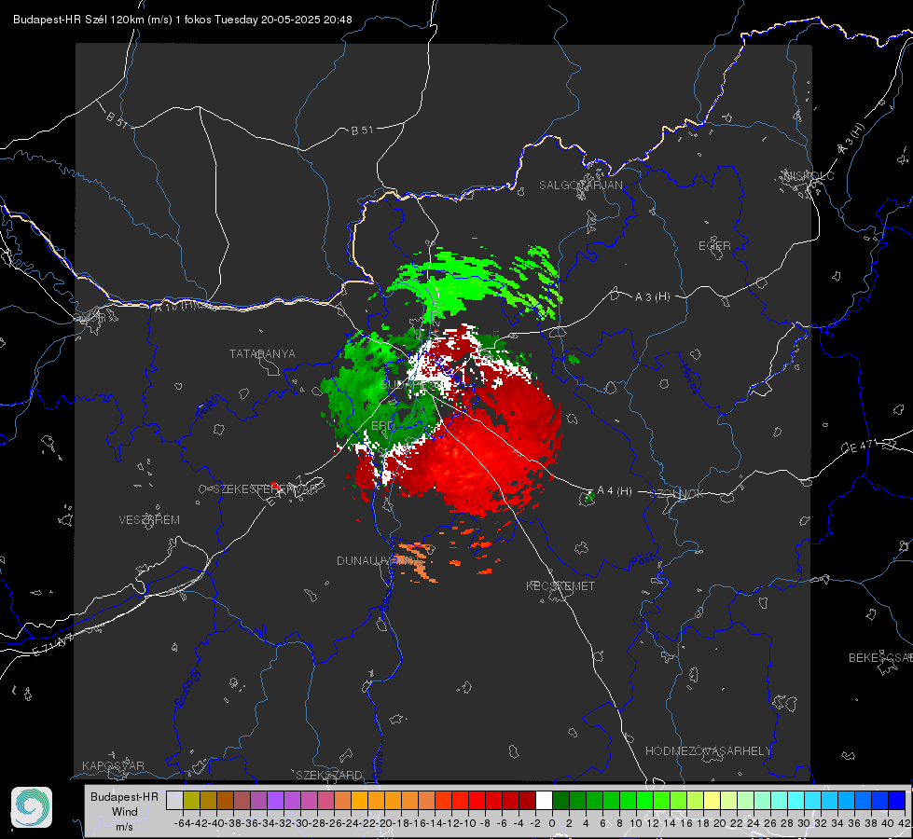Click the 'VESZPRÉM' city label

149,520
